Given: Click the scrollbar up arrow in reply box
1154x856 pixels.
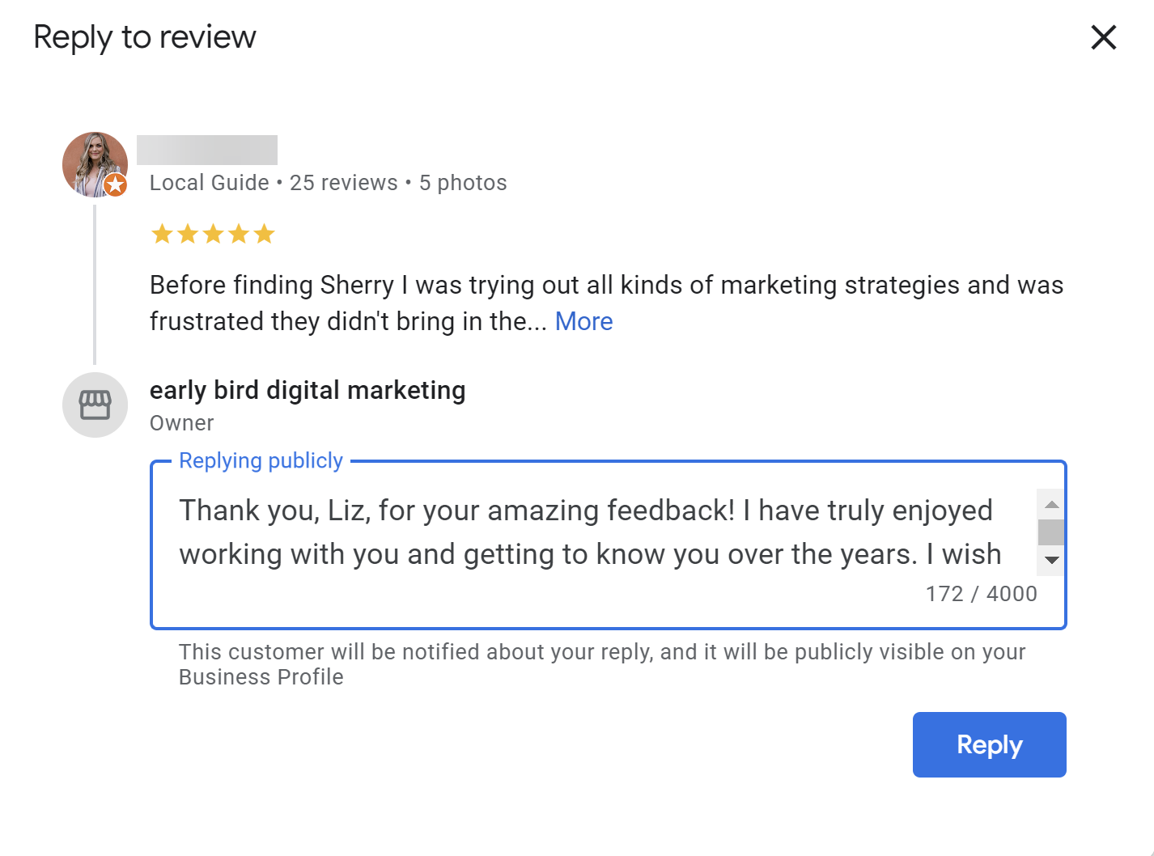Looking at the screenshot, I should pyautogui.click(x=1050, y=503).
